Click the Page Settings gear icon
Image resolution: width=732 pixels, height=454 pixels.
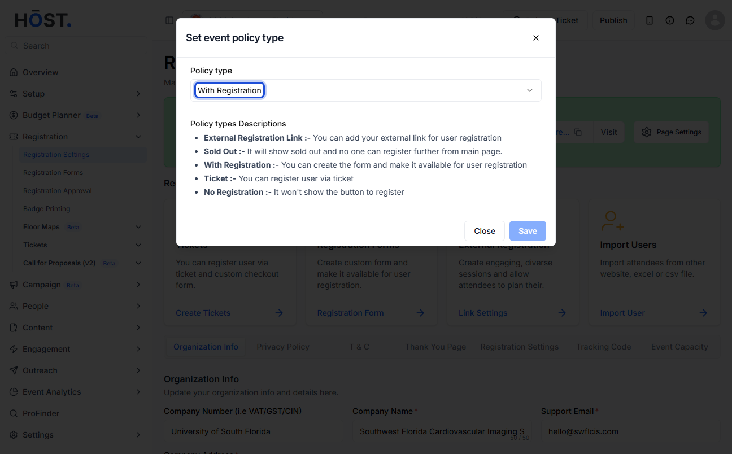647,132
